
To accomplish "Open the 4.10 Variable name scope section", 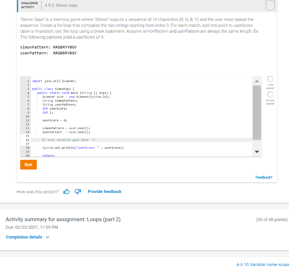I will click(x=264, y=264).
